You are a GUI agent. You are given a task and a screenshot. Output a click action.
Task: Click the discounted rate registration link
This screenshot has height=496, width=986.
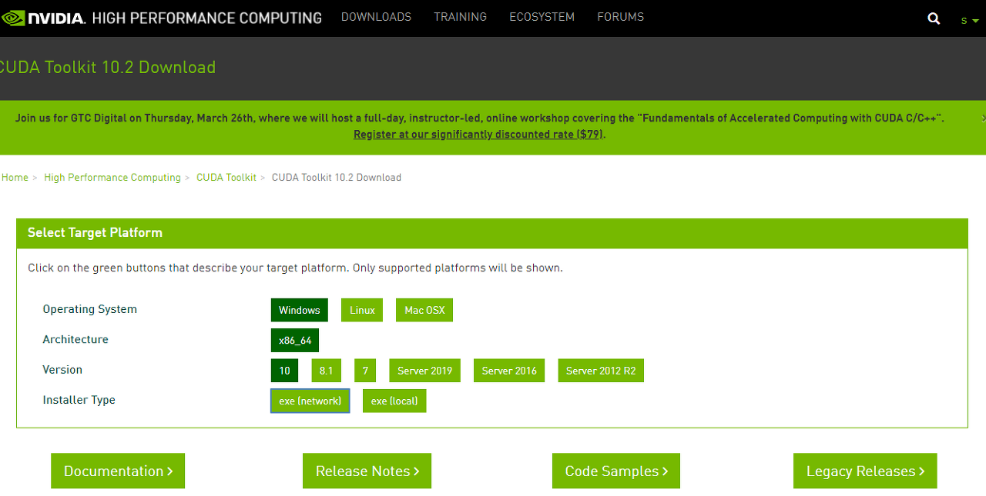click(478, 134)
